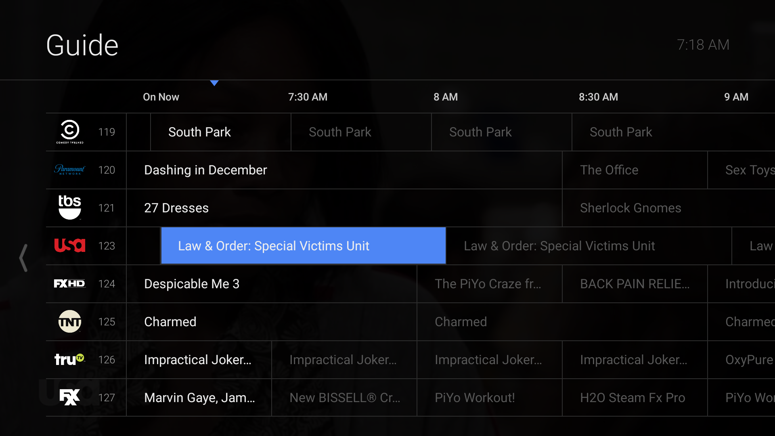Select the TBS channel logo
This screenshot has width=775, height=436.
[x=69, y=208]
